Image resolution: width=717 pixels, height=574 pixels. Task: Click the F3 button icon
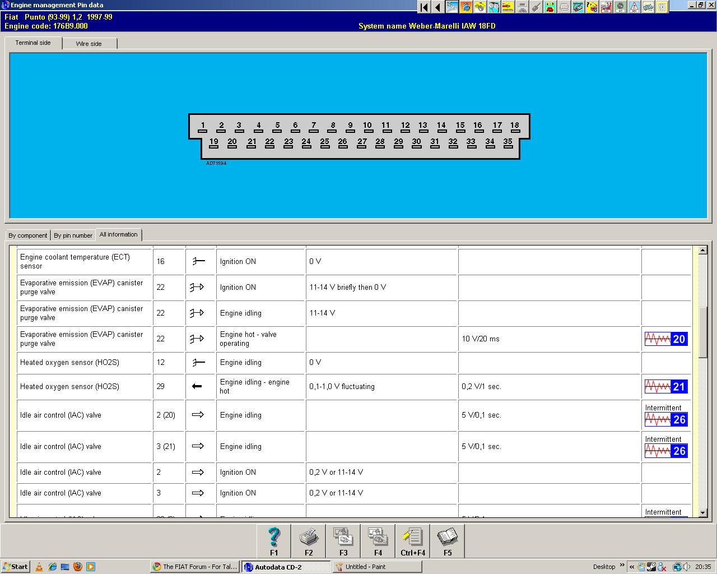pos(343,541)
